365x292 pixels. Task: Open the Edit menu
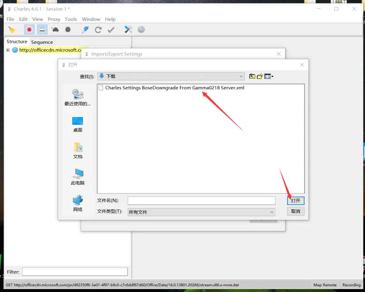[x=23, y=19]
